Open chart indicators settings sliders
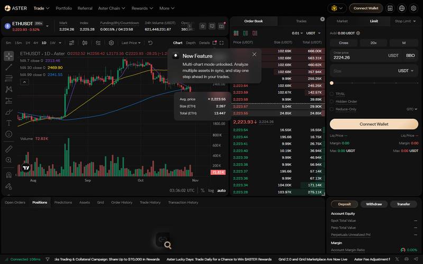The height and width of the screenshot is (264, 423). [71, 43]
